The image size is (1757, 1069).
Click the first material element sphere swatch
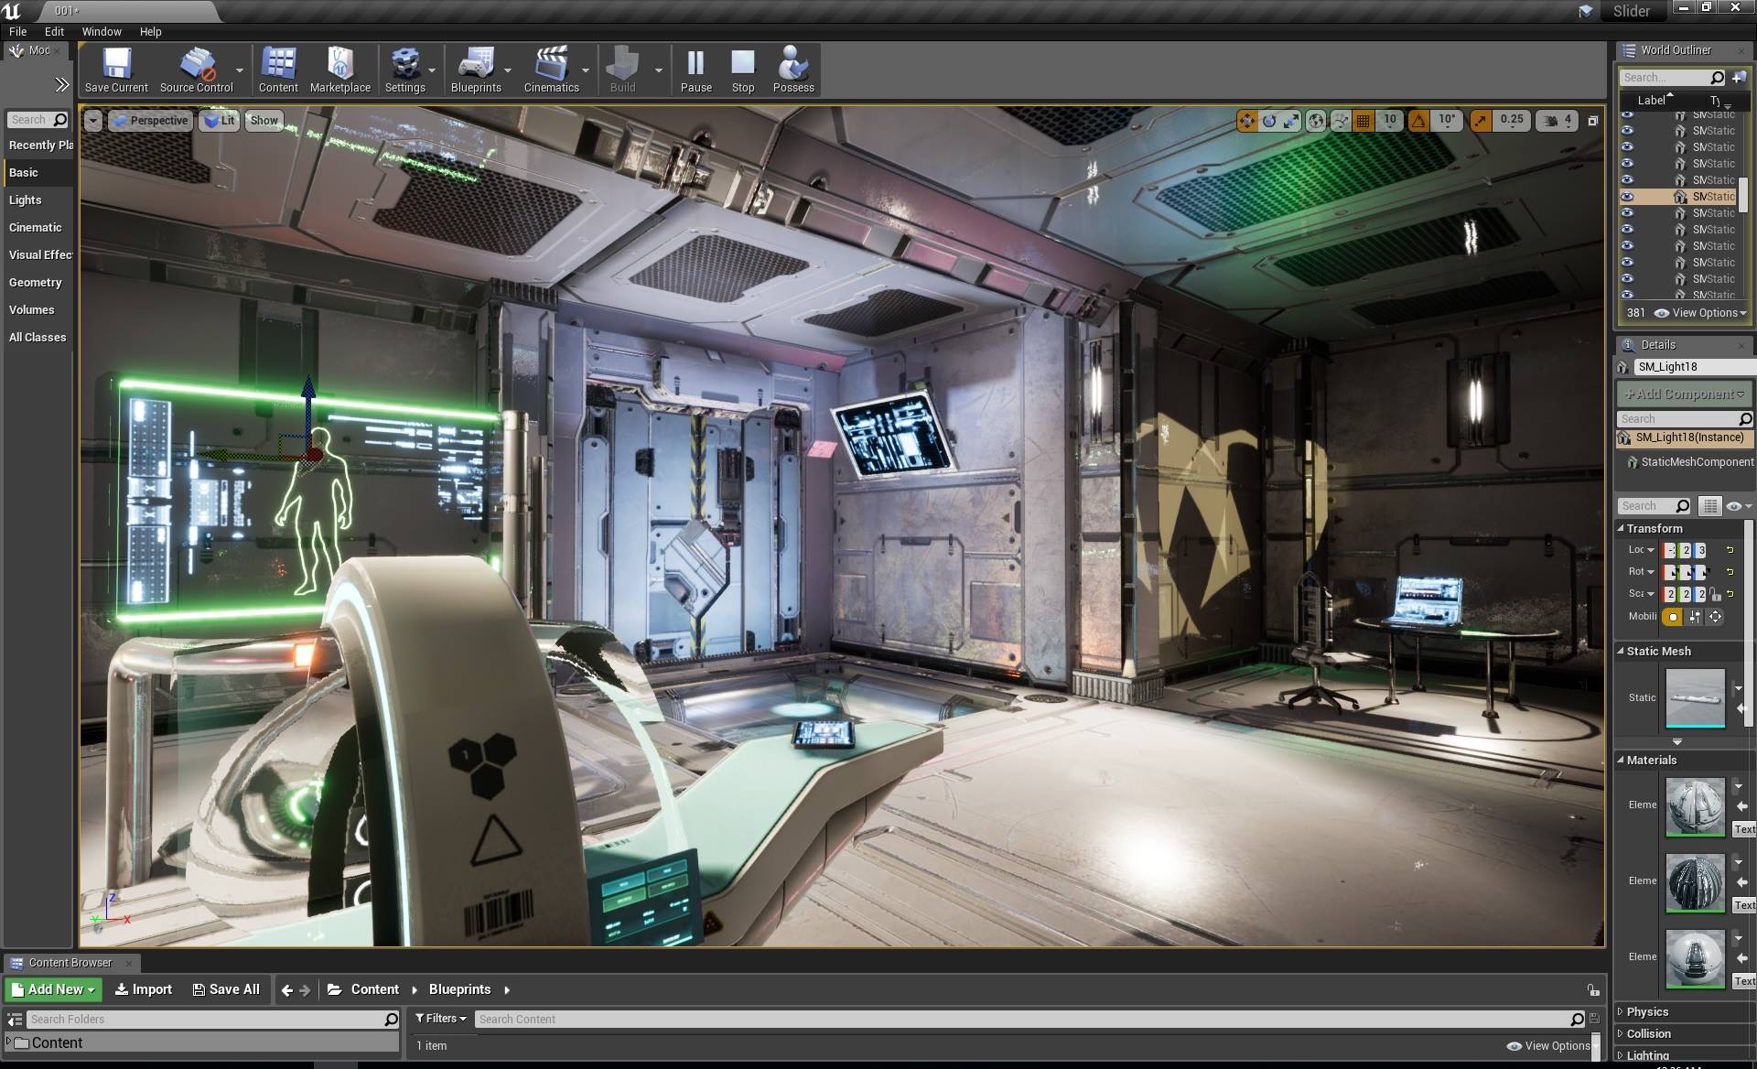(1695, 805)
